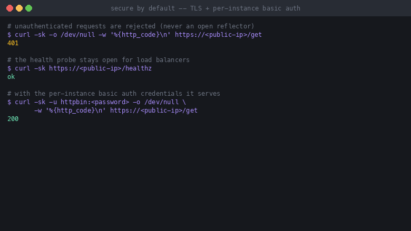Click the first curl command ending in /get
Viewport: 411px width, 231px height.
click(134, 35)
